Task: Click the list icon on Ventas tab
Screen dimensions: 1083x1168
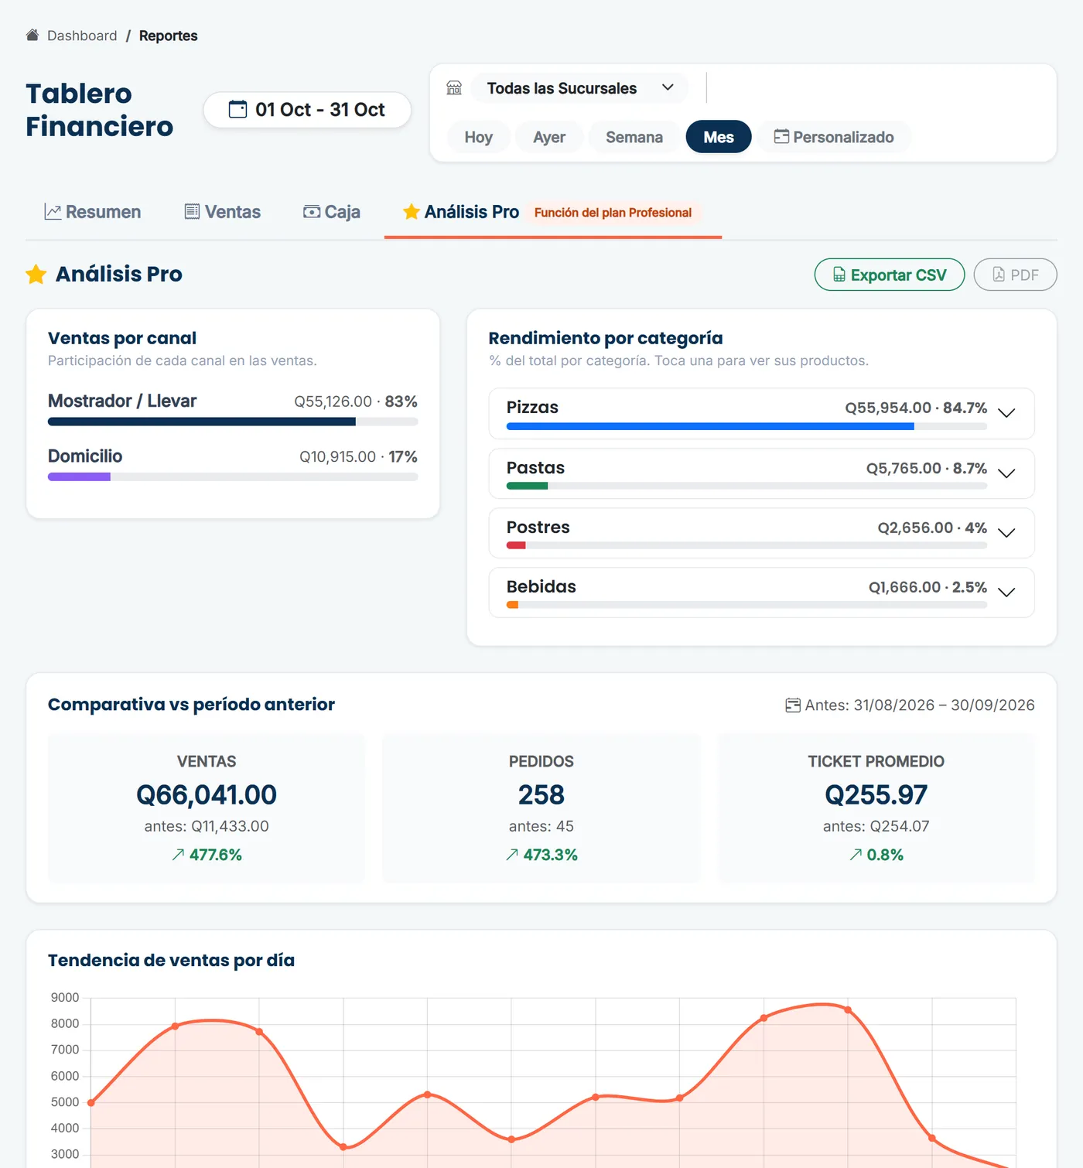Action: coord(192,212)
